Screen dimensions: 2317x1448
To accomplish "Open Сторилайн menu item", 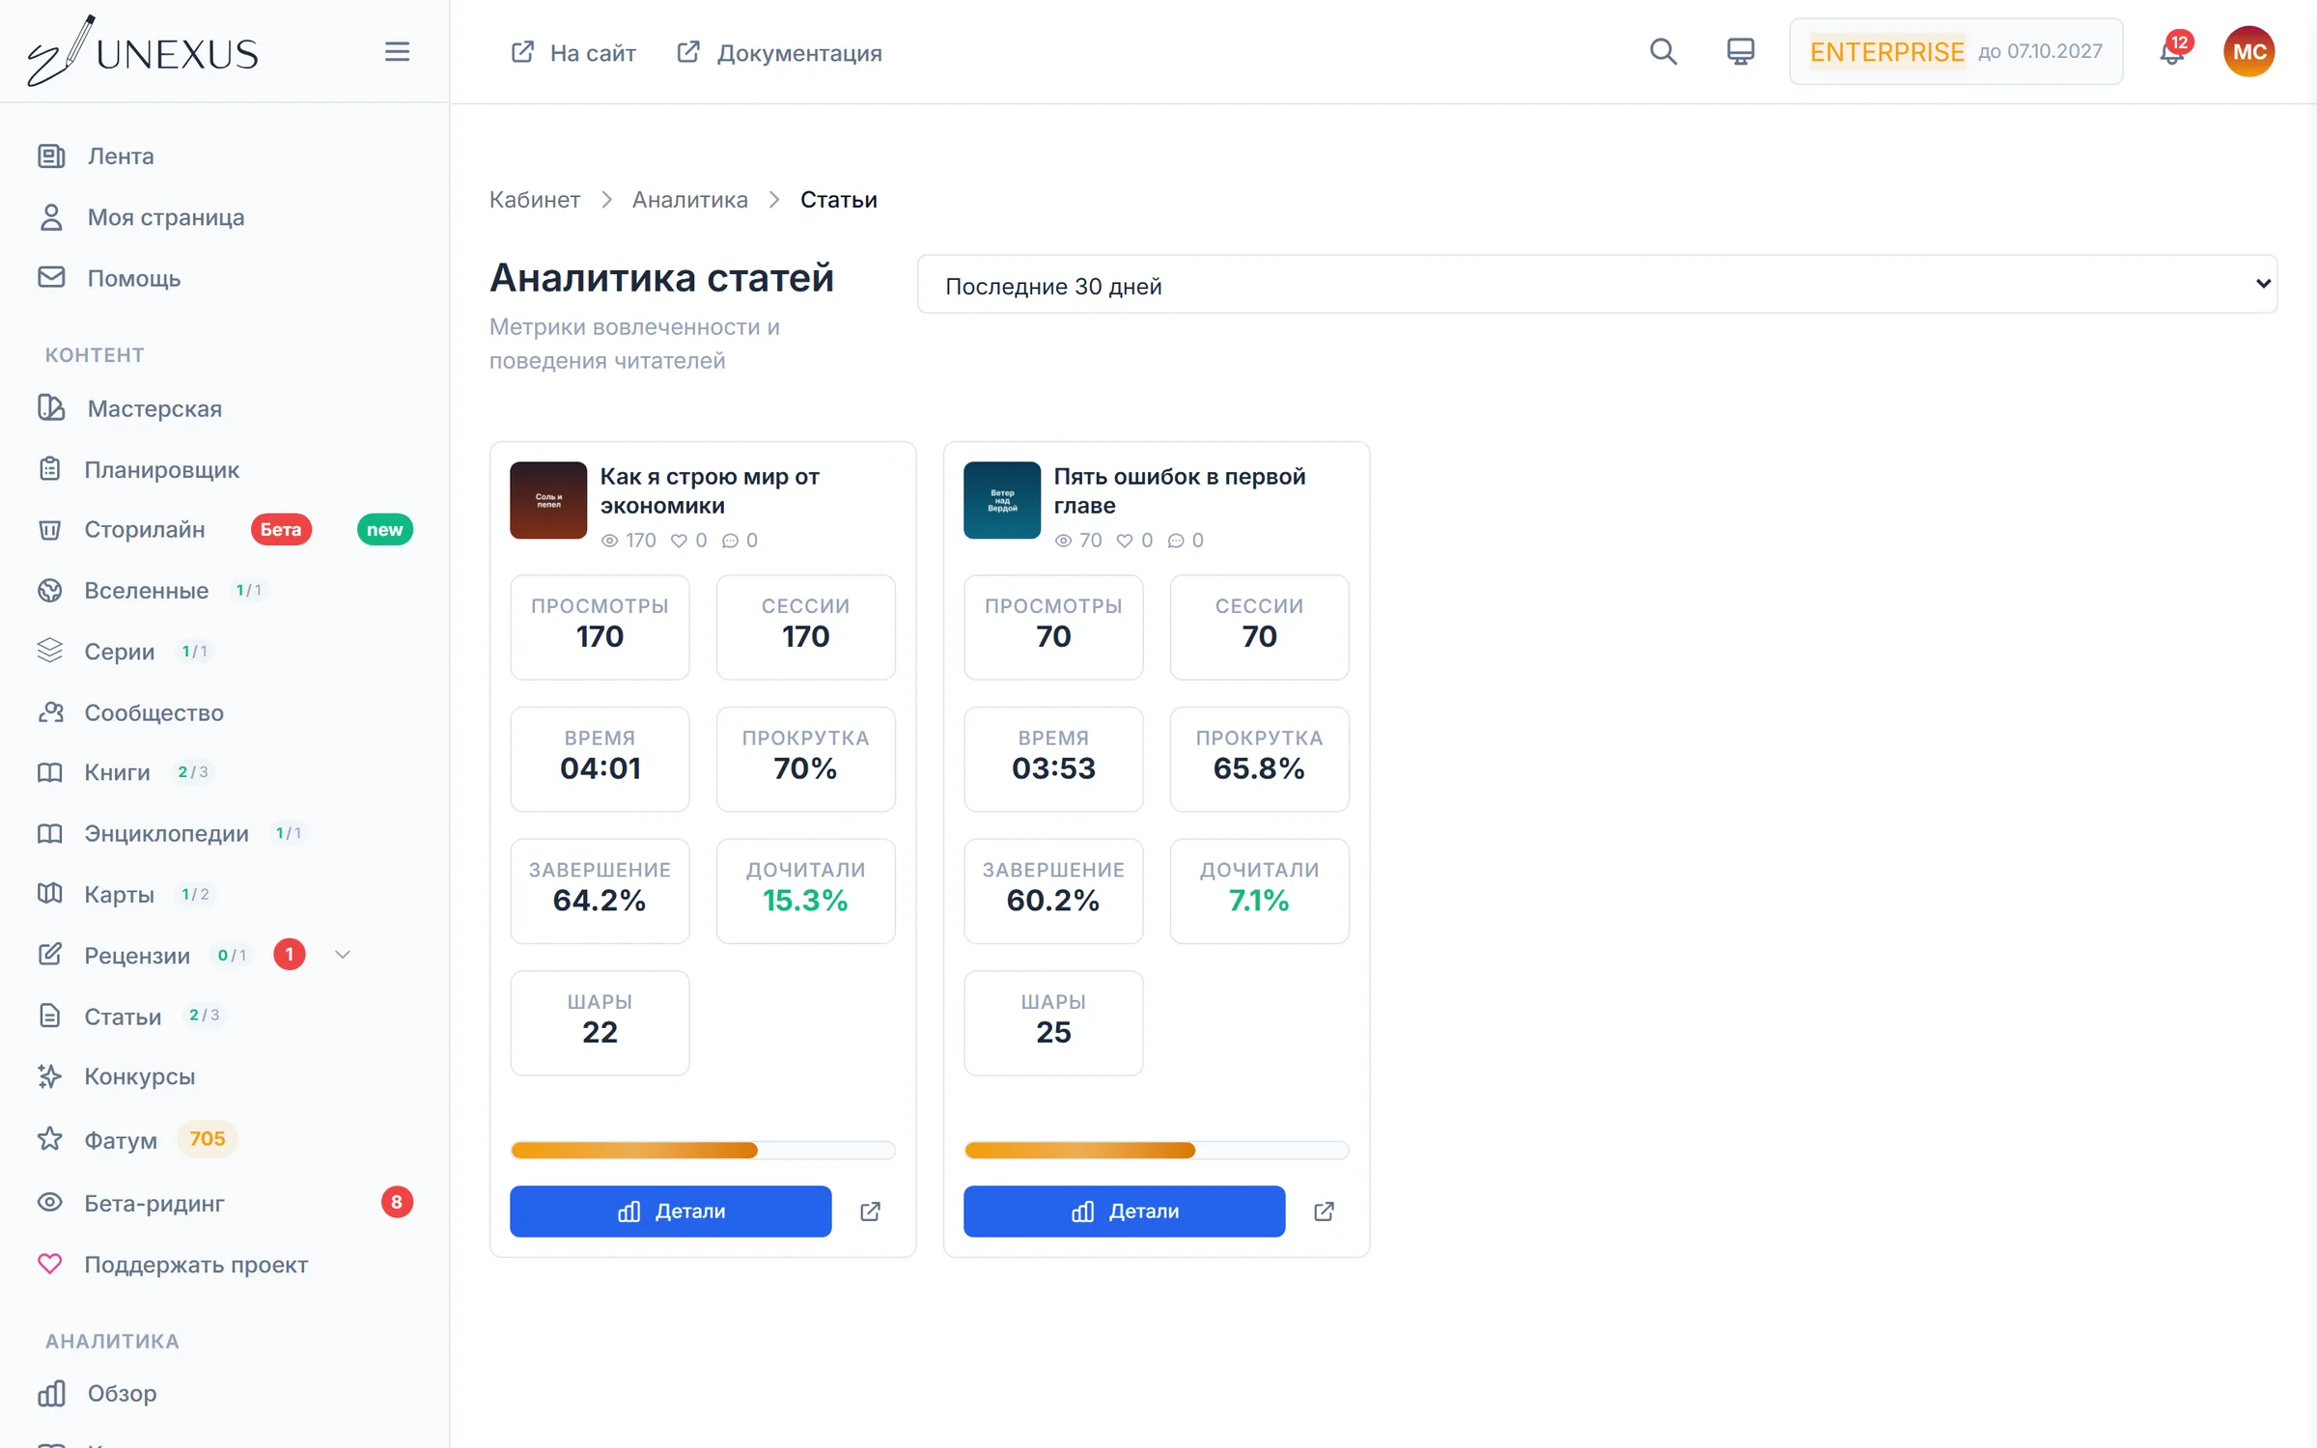I will tap(144, 530).
